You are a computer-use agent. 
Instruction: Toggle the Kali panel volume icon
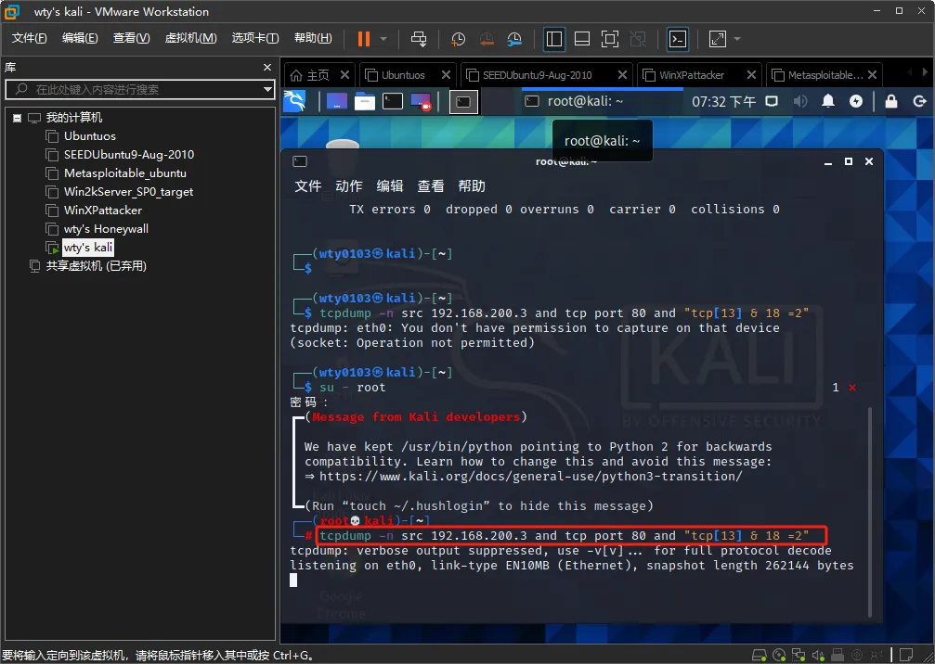[799, 101]
